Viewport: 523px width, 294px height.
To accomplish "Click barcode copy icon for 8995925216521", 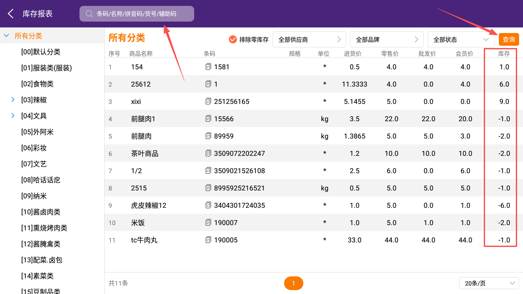I will [208, 188].
